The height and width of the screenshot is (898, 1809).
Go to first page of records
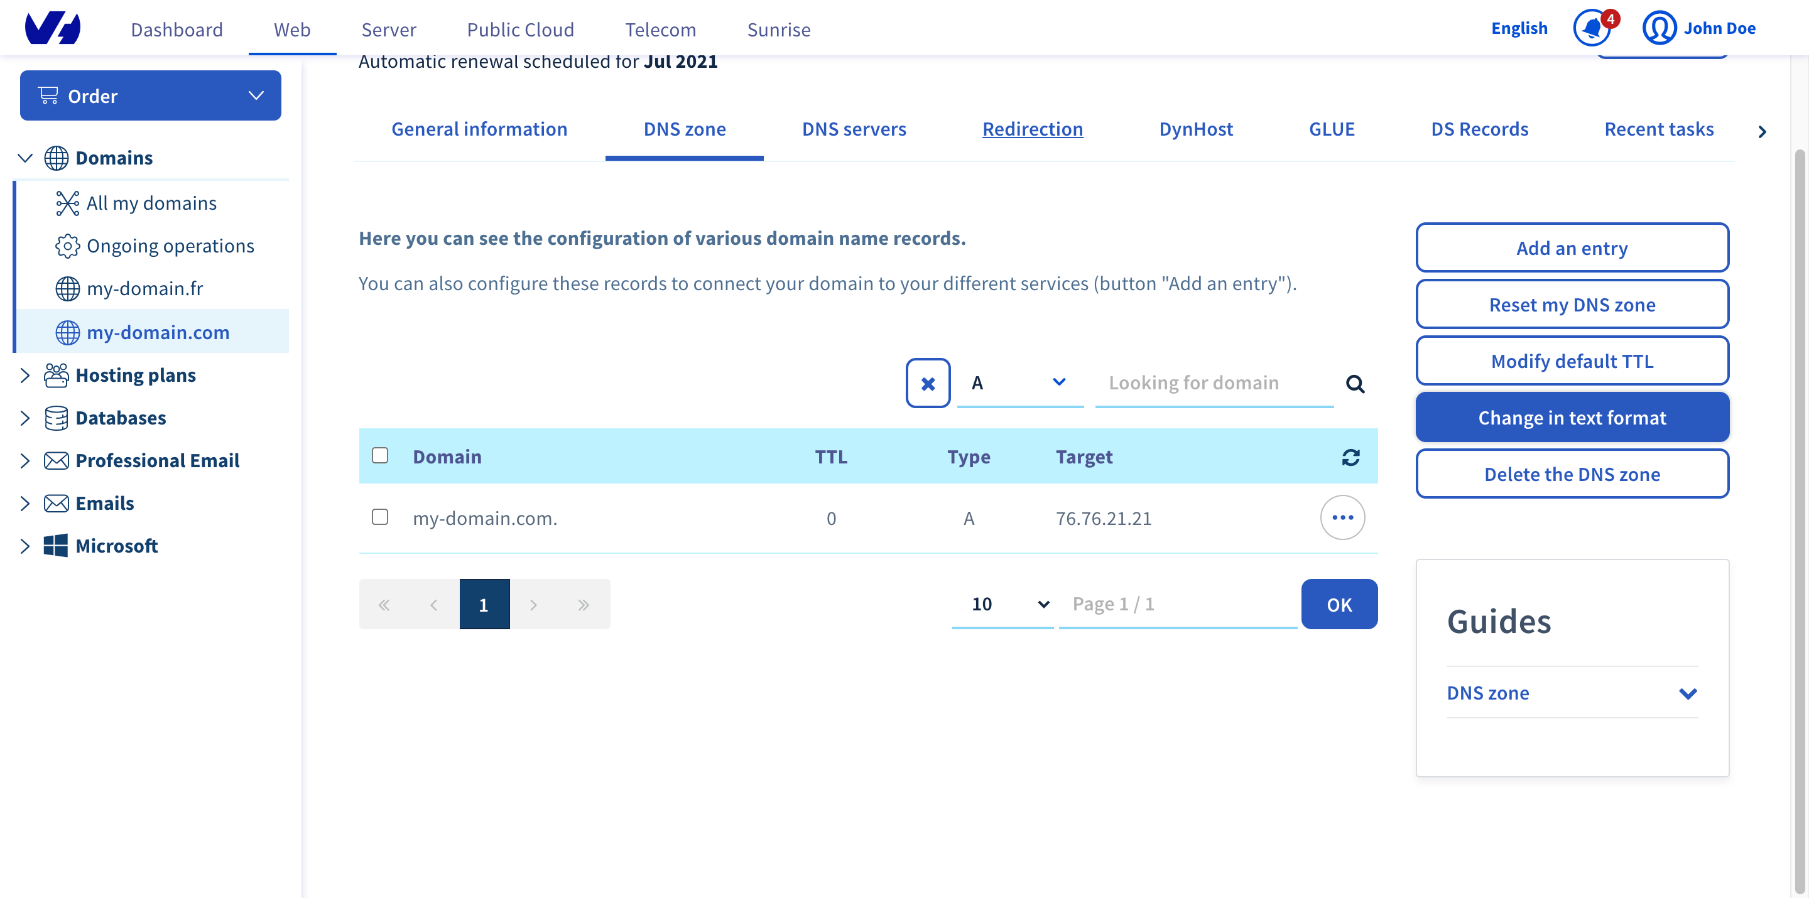[x=384, y=605]
